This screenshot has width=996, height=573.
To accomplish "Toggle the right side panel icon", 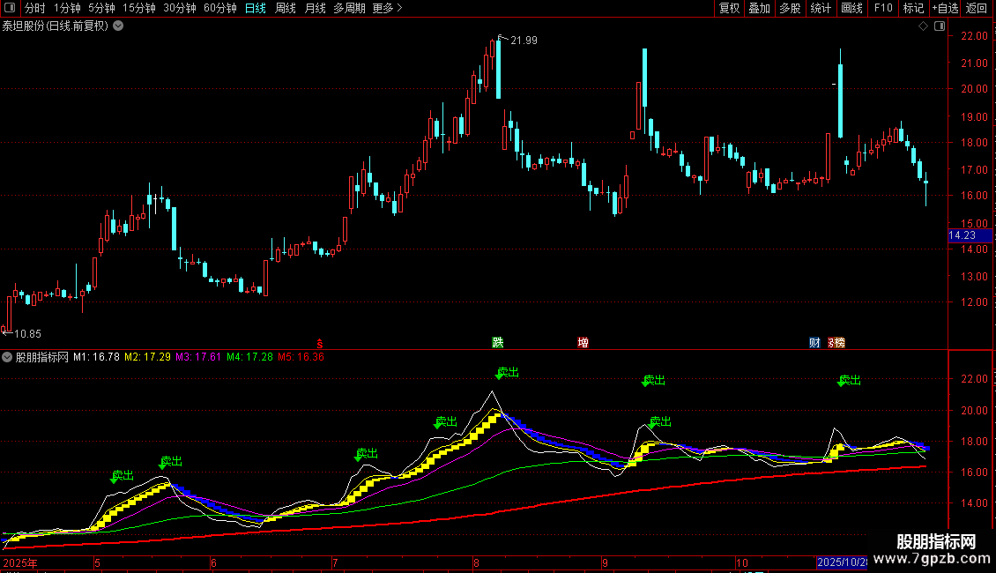I will 940,26.
